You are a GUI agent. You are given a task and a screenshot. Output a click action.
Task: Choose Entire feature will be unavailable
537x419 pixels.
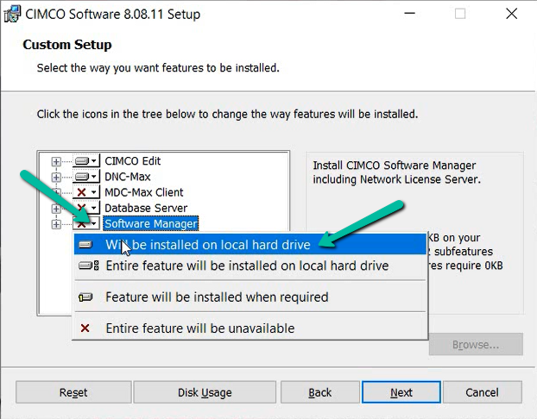[x=250, y=328]
